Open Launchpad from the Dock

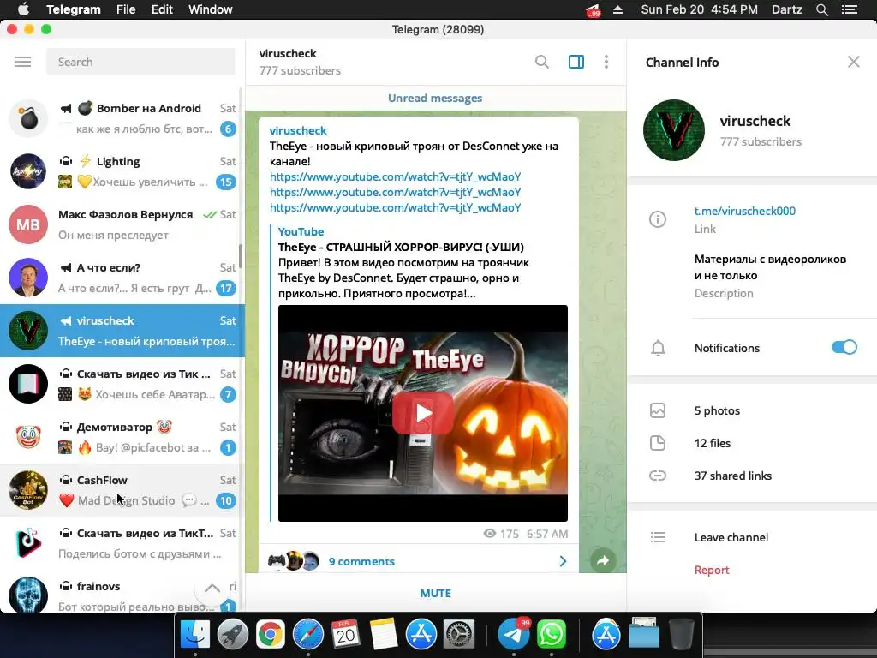pos(233,635)
